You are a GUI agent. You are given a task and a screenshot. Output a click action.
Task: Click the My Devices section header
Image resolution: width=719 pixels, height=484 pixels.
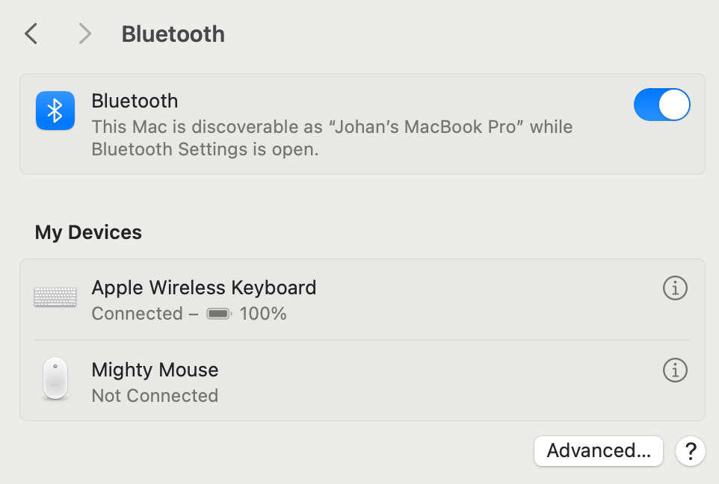pos(87,232)
